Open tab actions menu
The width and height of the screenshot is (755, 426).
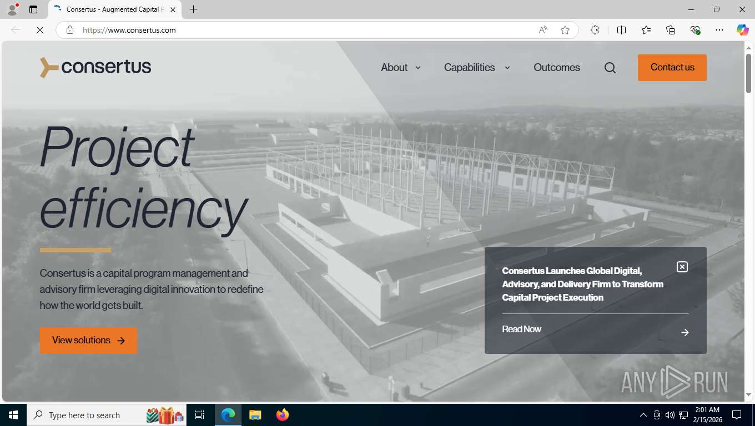[33, 9]
